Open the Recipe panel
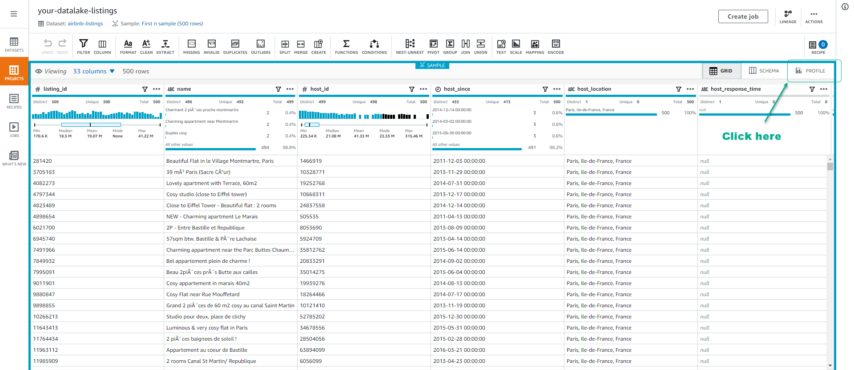This screenshot has height=370, width=854. point(818,47)
